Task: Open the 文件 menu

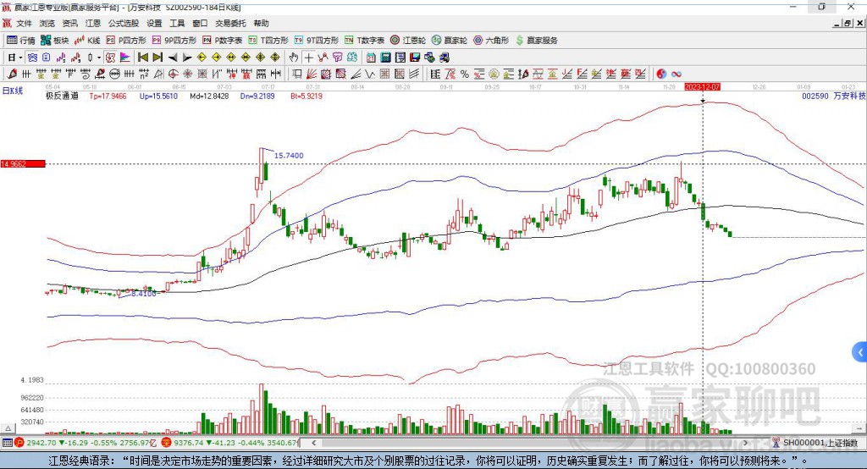Action: point(24,23)
